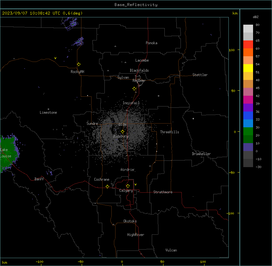Viewport: 272px width, 266px height.
Task: Click the Airdrie city label
Action: click(x=127, y=170)
